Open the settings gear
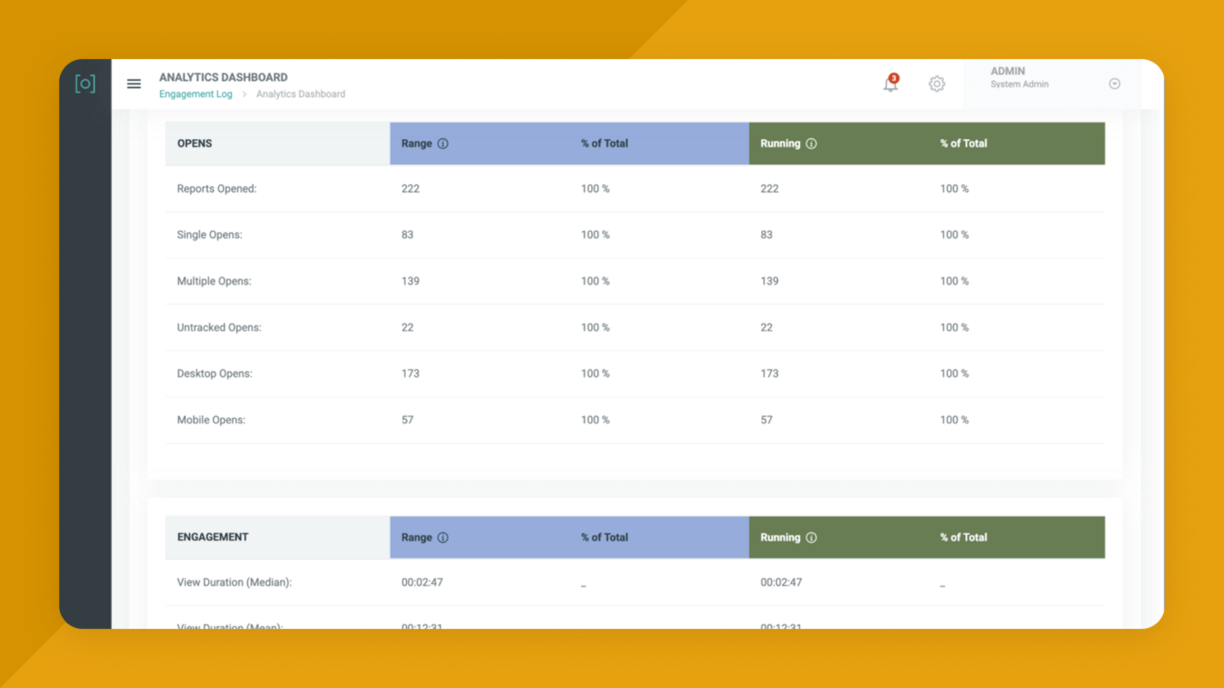The height and width of the screenshot is (688, 1224). pos(936,83)
